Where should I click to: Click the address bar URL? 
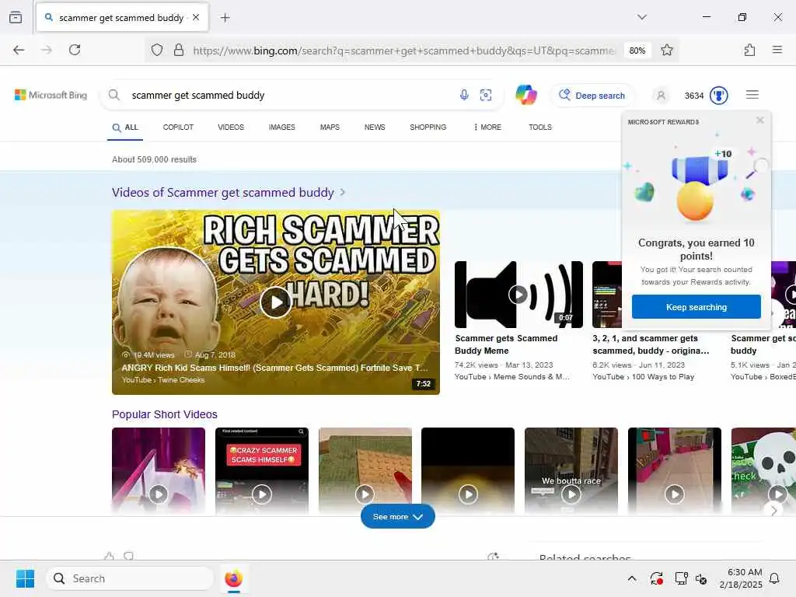tap(404, 51)
